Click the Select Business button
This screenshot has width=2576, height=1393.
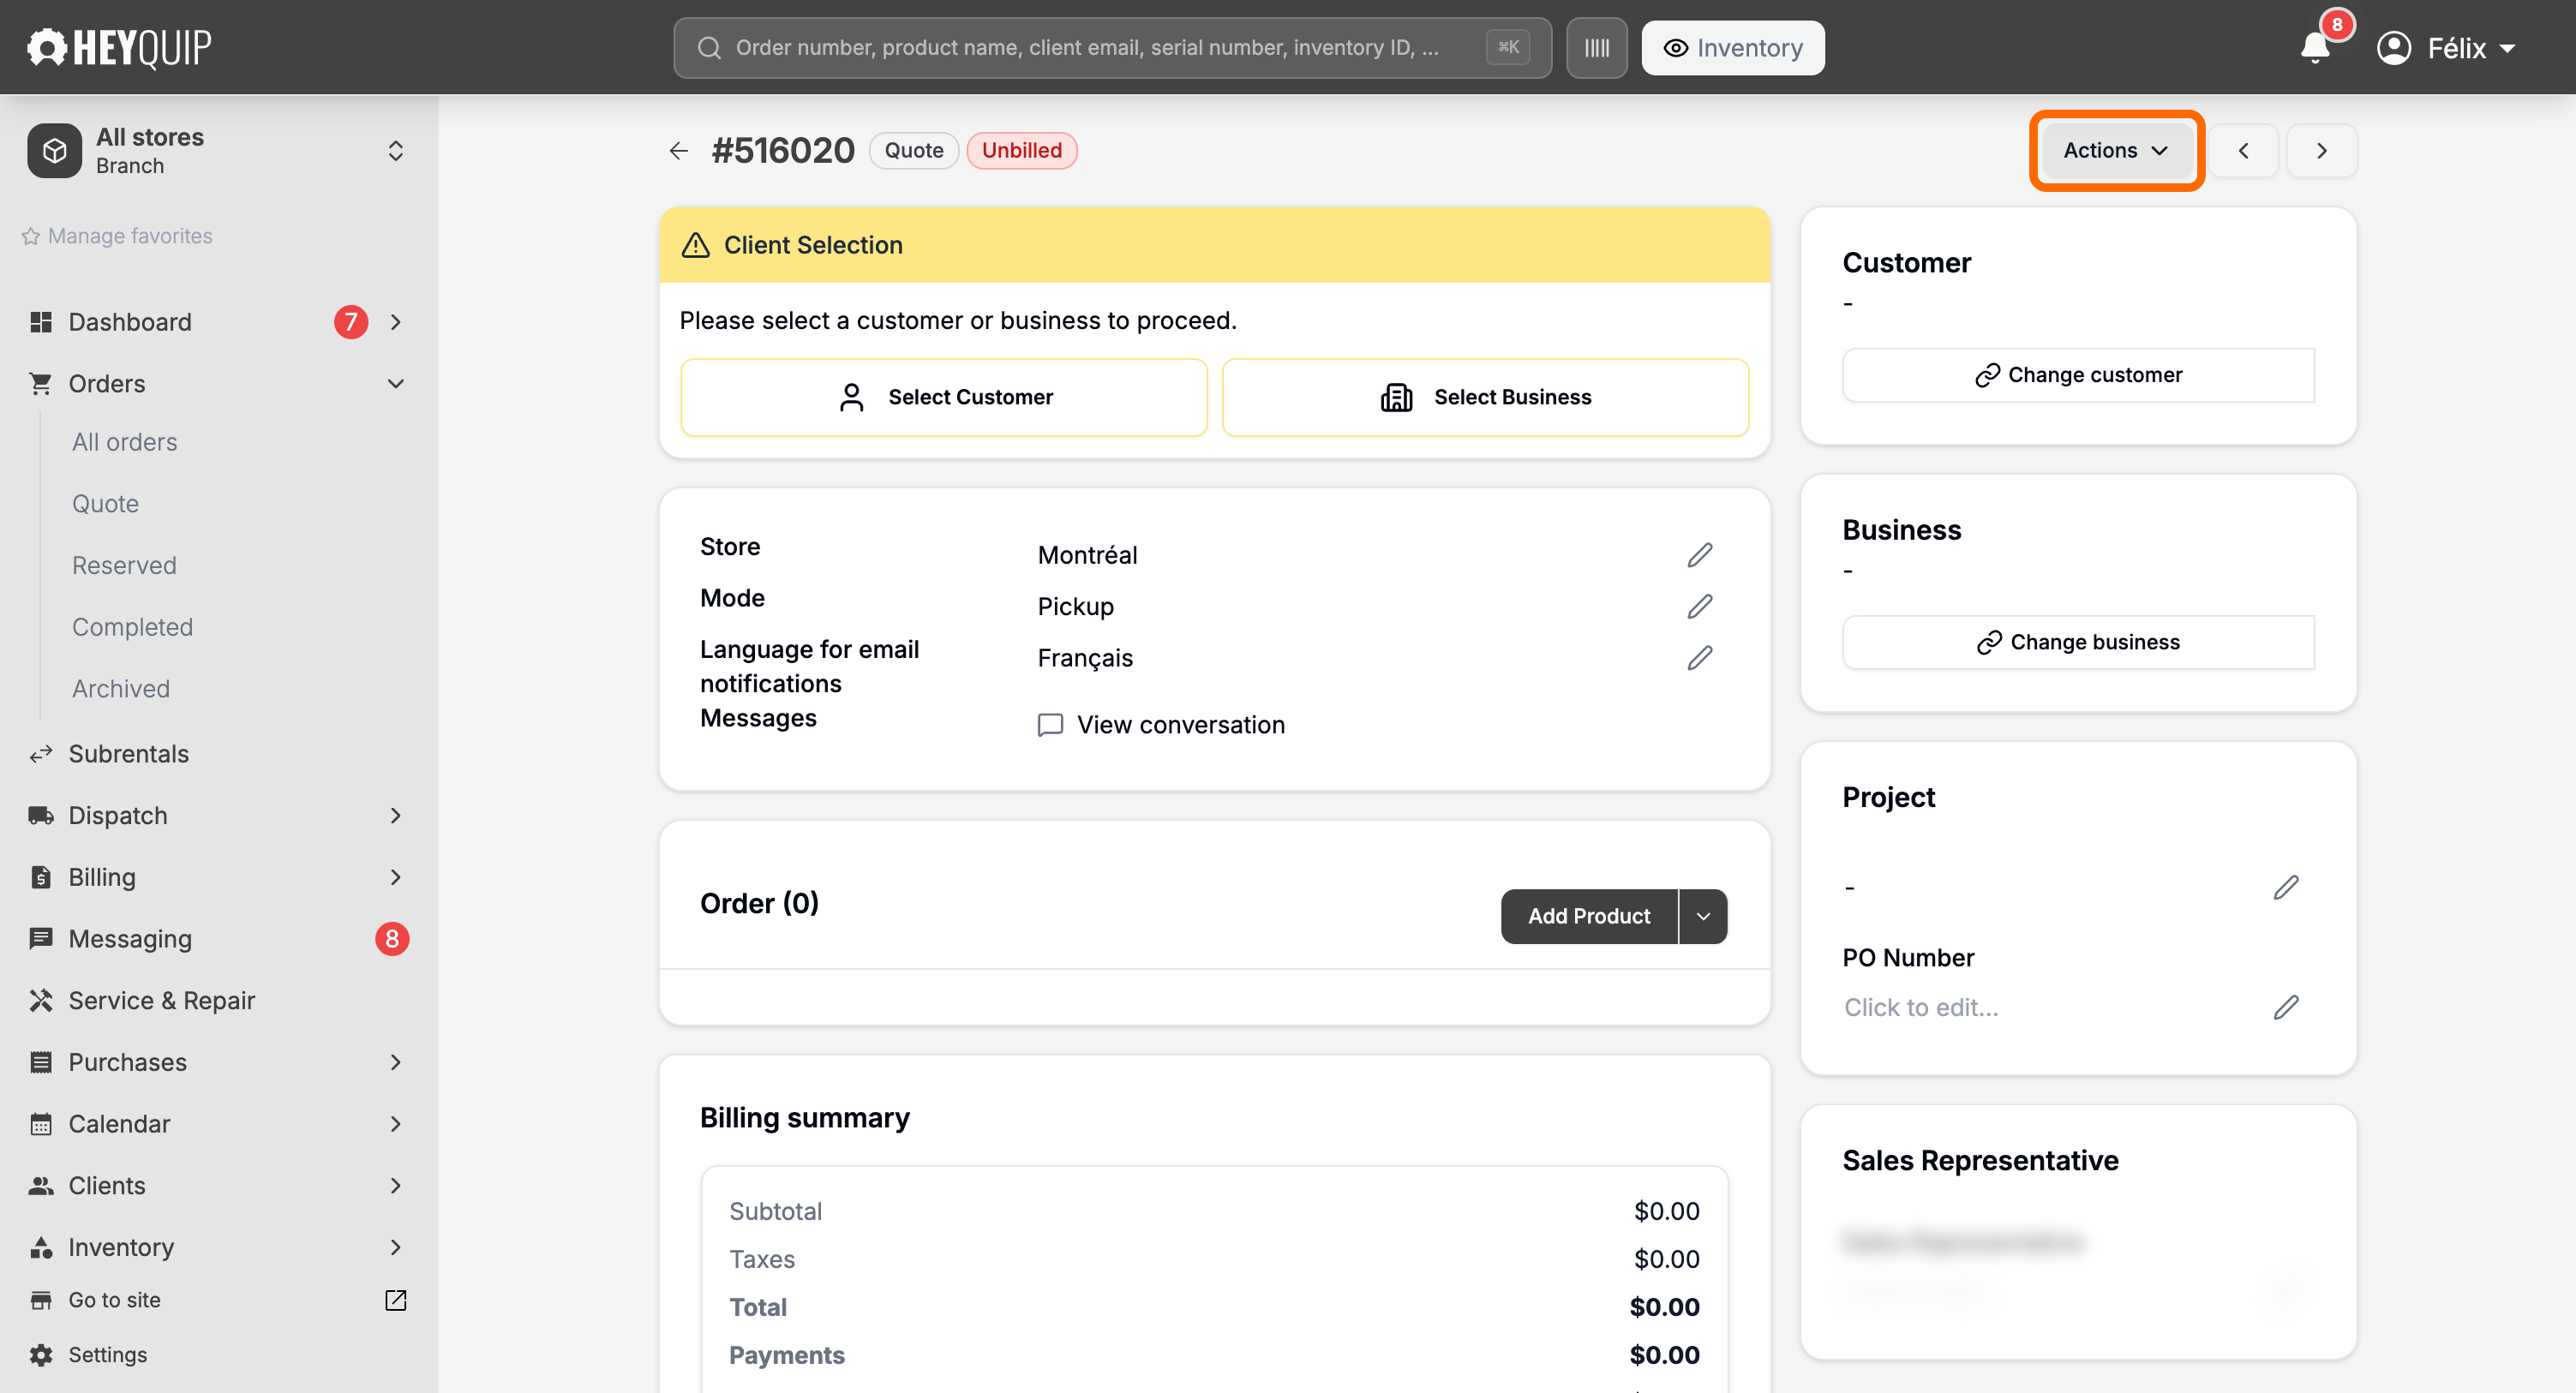coord(1485,398)
